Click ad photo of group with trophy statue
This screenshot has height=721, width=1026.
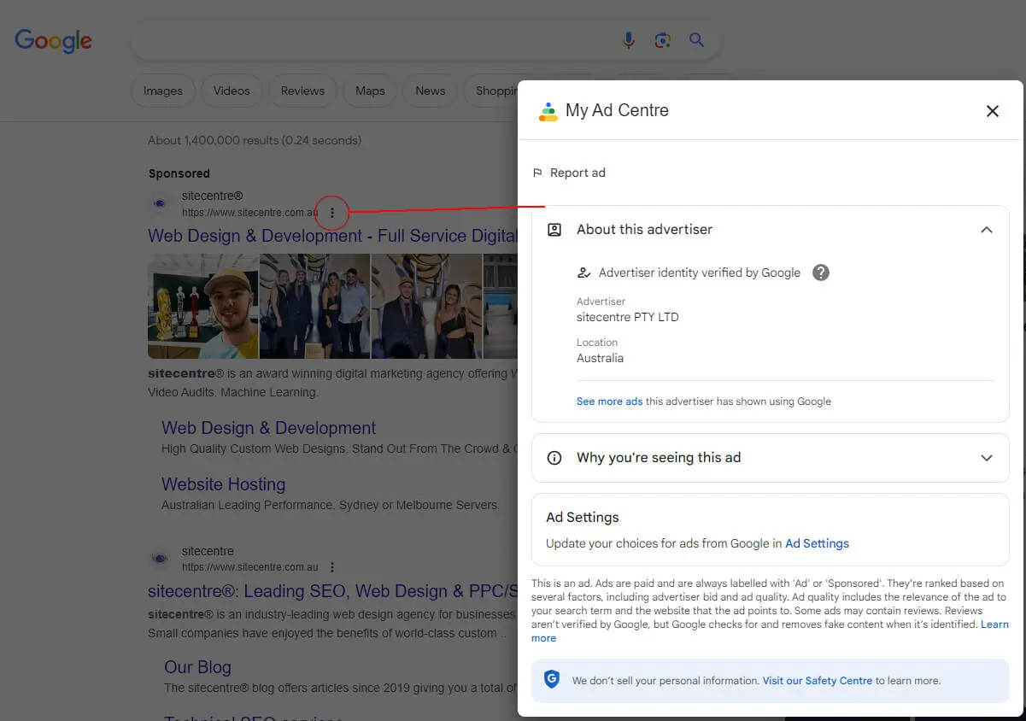pos(315,306)
